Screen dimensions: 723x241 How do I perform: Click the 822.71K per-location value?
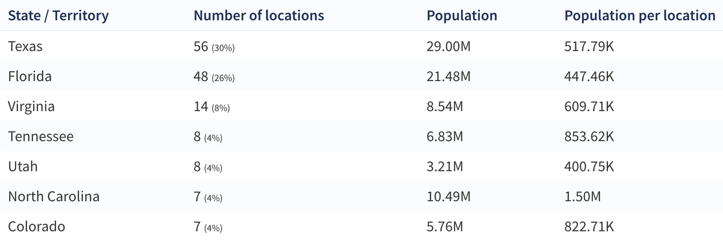[x=589, y=227]
